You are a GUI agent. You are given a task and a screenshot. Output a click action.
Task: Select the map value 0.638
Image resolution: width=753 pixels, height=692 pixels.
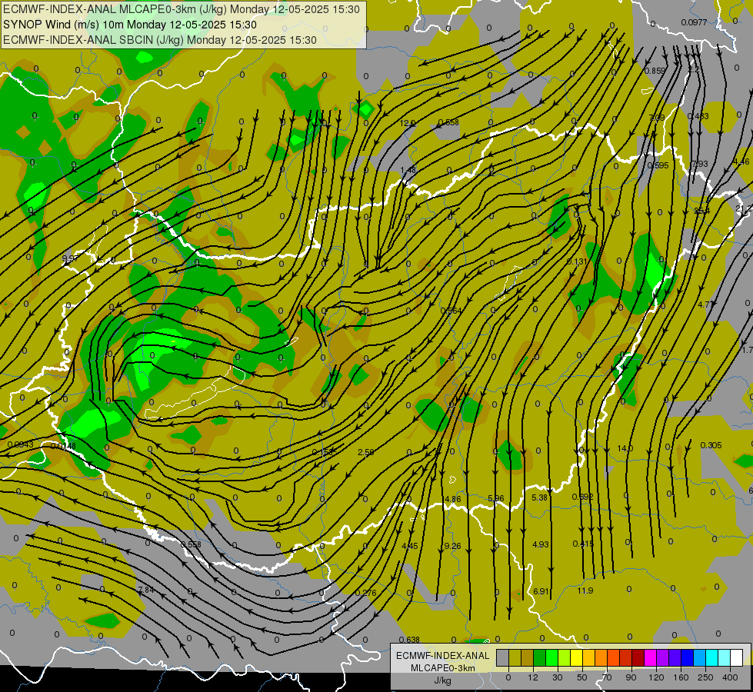[x=409, y=640]
